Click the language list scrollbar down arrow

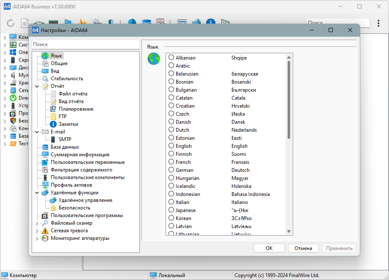click(289, 231)
